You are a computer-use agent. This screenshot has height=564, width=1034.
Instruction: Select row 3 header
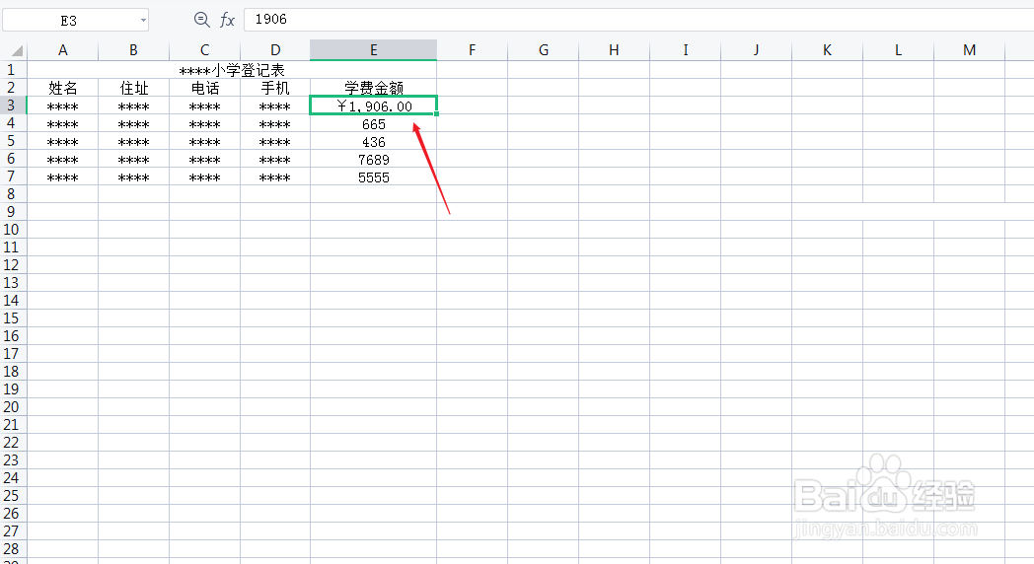click(11, 105)
